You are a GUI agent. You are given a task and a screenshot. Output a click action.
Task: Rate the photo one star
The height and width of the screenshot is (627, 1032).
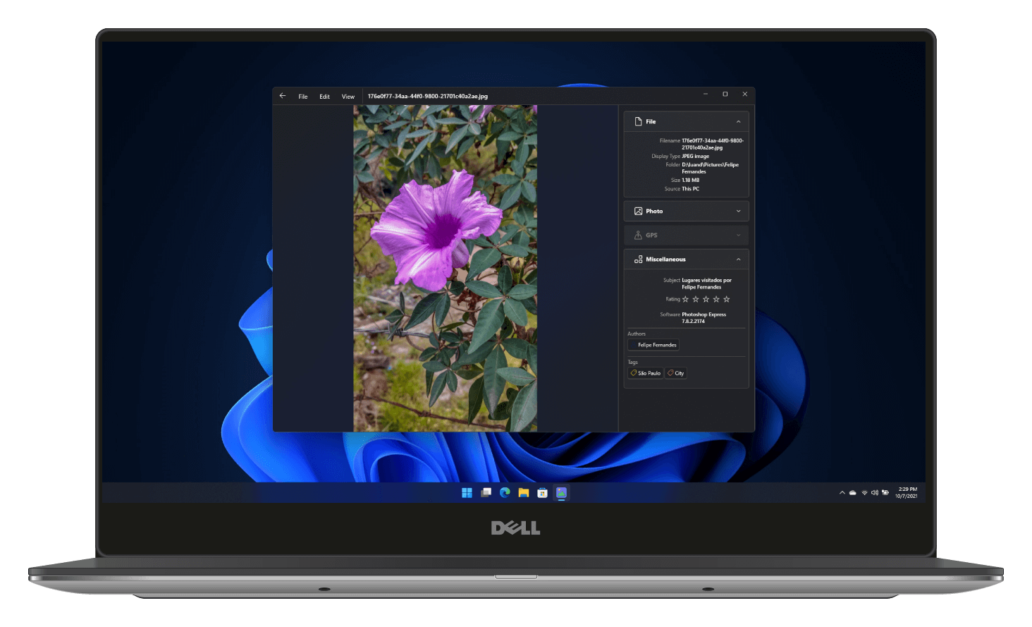tap(685, 299)
